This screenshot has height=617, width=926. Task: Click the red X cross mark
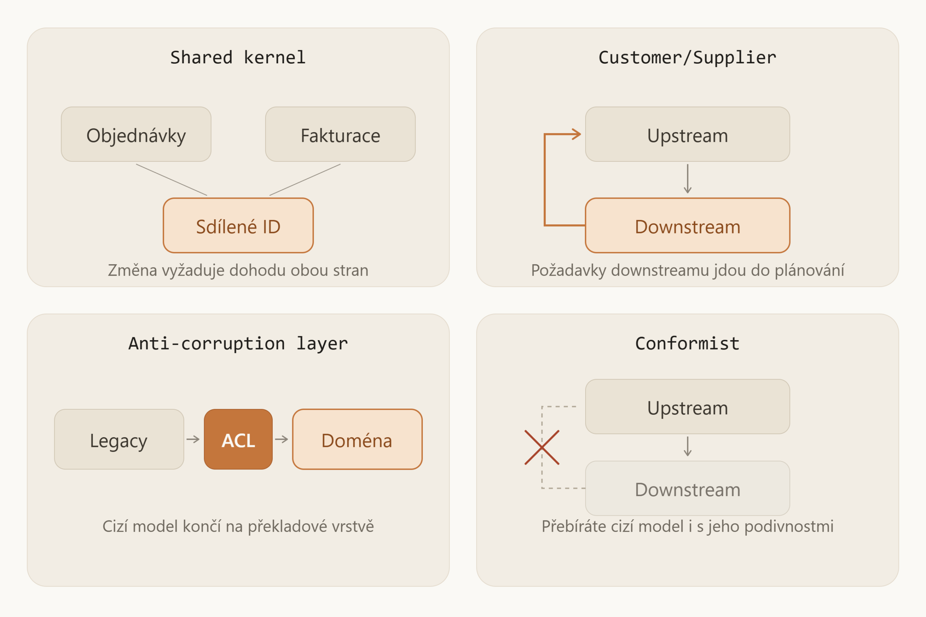click(x=542, y=447)
